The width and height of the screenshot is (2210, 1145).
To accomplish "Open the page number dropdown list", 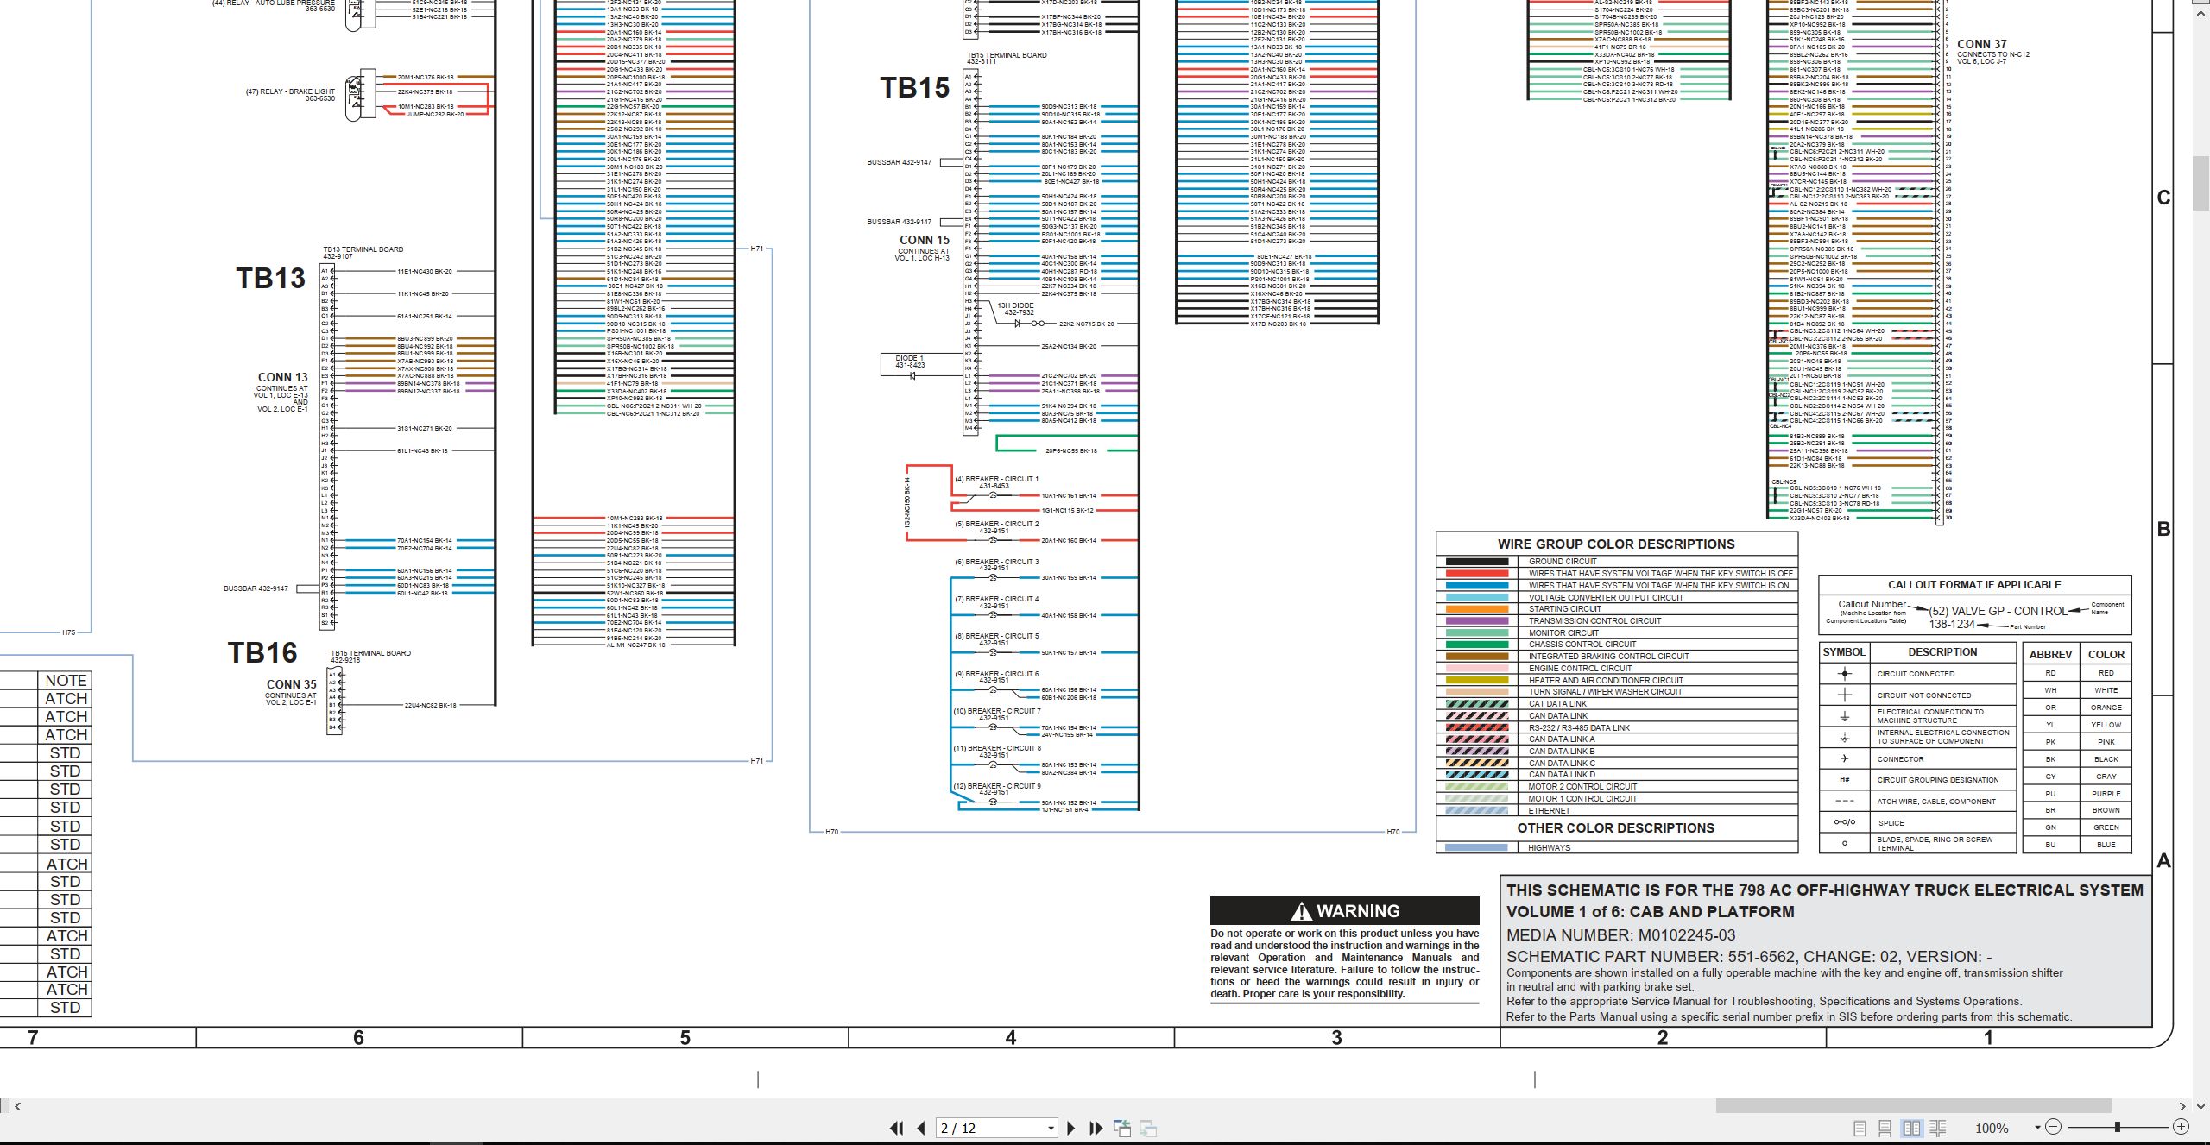I will [x=1051, y=1129].
